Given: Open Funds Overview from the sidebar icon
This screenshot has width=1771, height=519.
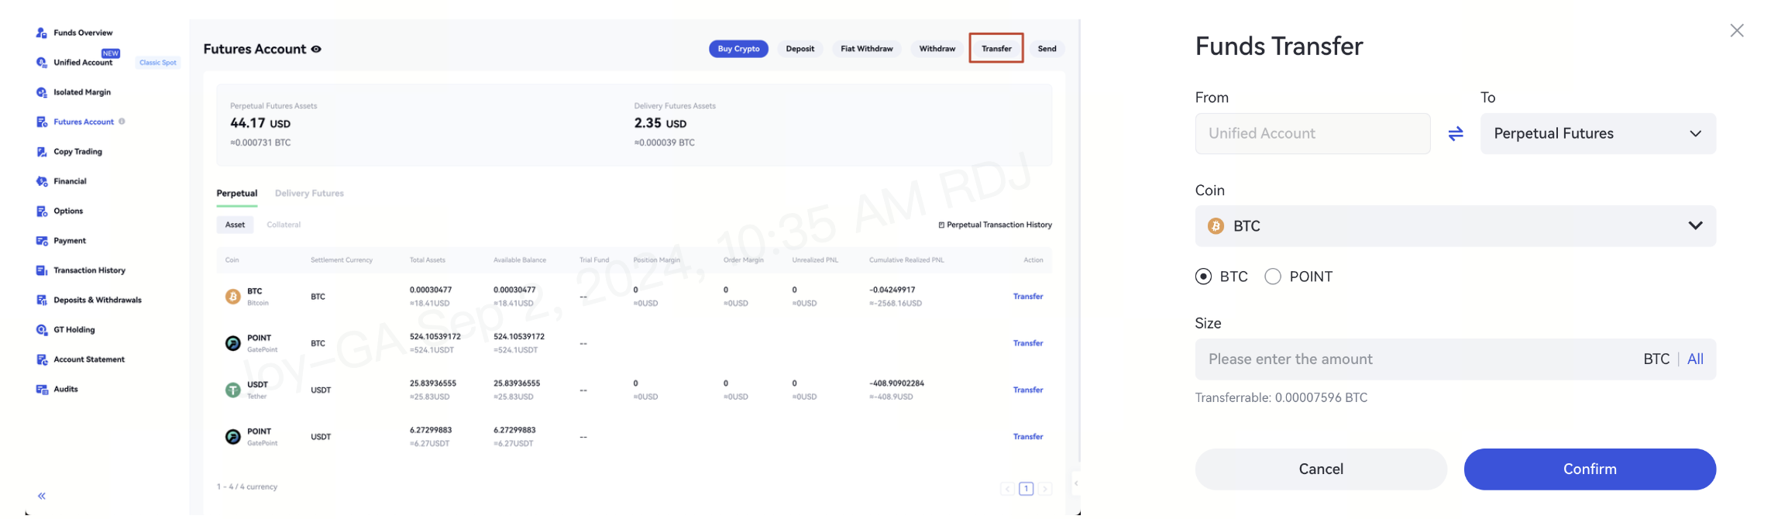Looking at the screenshot, I should [x=42, y=33].
